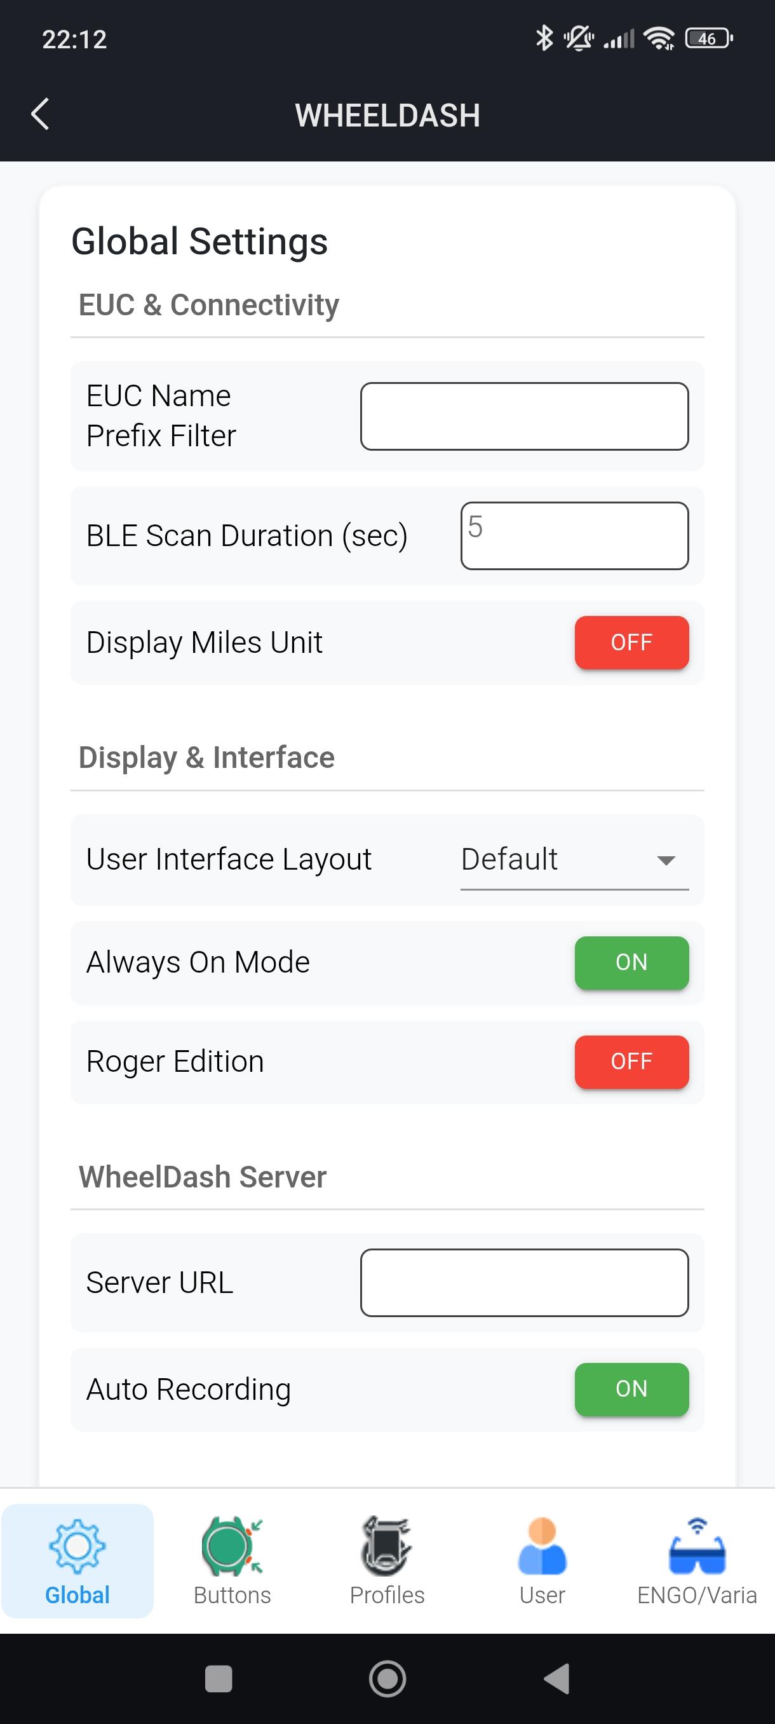
Task: Open User Interface Layout dropdown
Action: point(574,860)
